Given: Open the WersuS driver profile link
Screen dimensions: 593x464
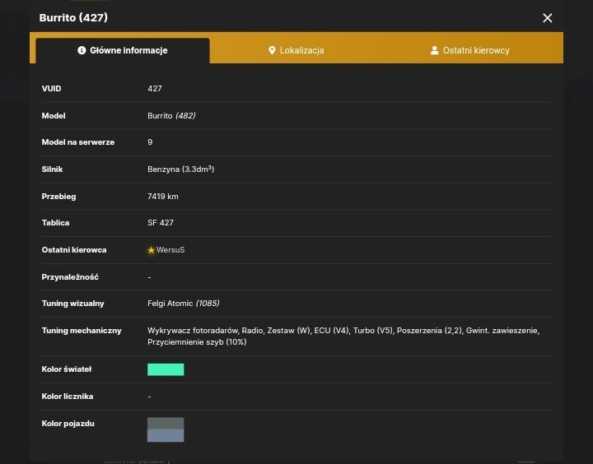Looking at the screenshot, I should pyautogui.click(x=170, y=250).
